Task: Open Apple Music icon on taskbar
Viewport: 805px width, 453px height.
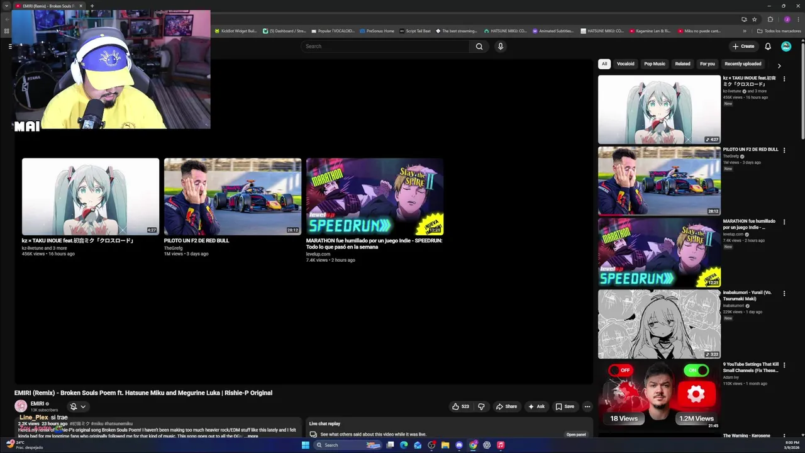Action: click(501, 445)
